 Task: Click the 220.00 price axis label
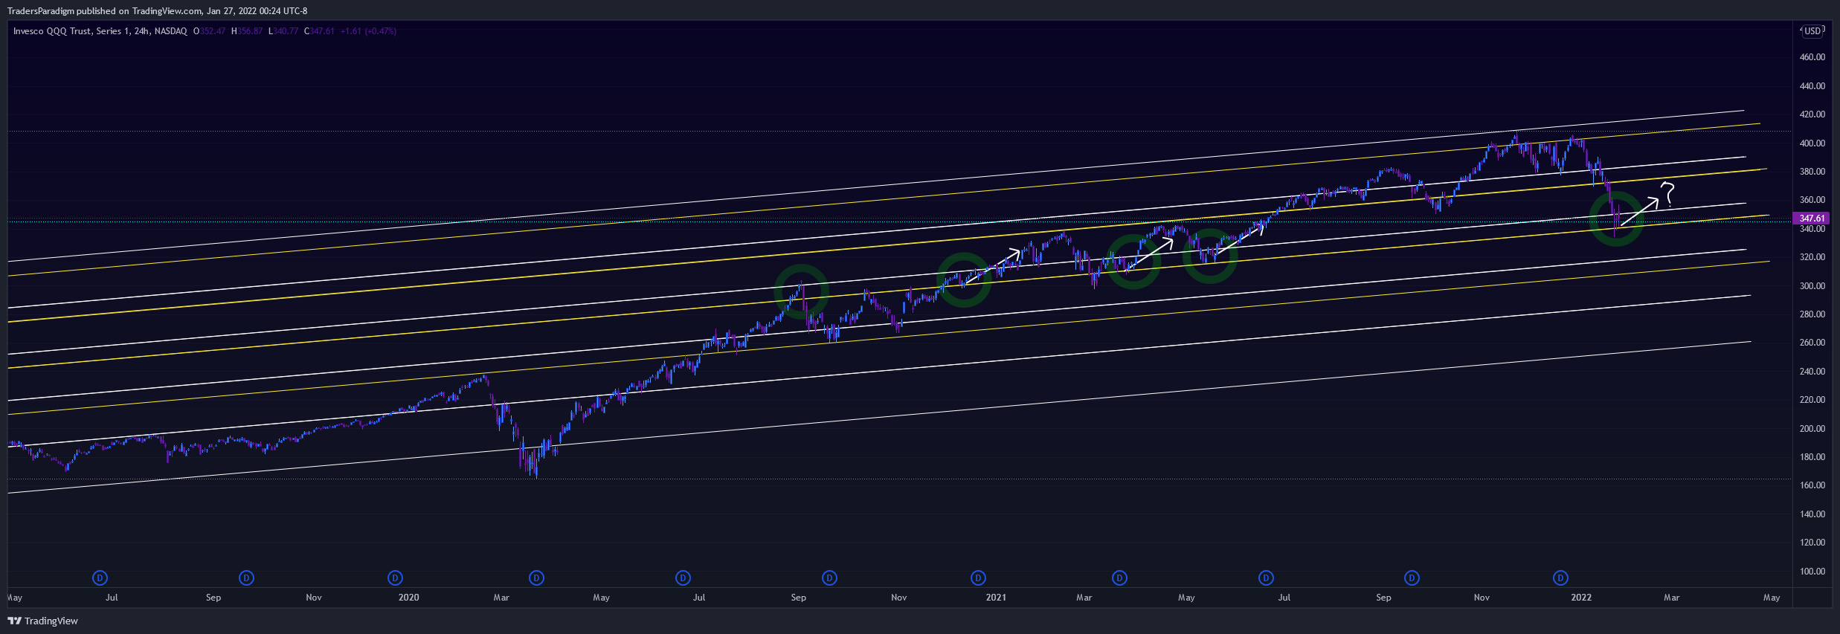[x=1812, y=400]
